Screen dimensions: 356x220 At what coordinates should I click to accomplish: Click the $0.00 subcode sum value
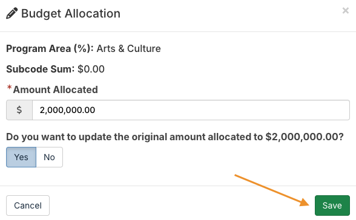(x=91, y=69)
